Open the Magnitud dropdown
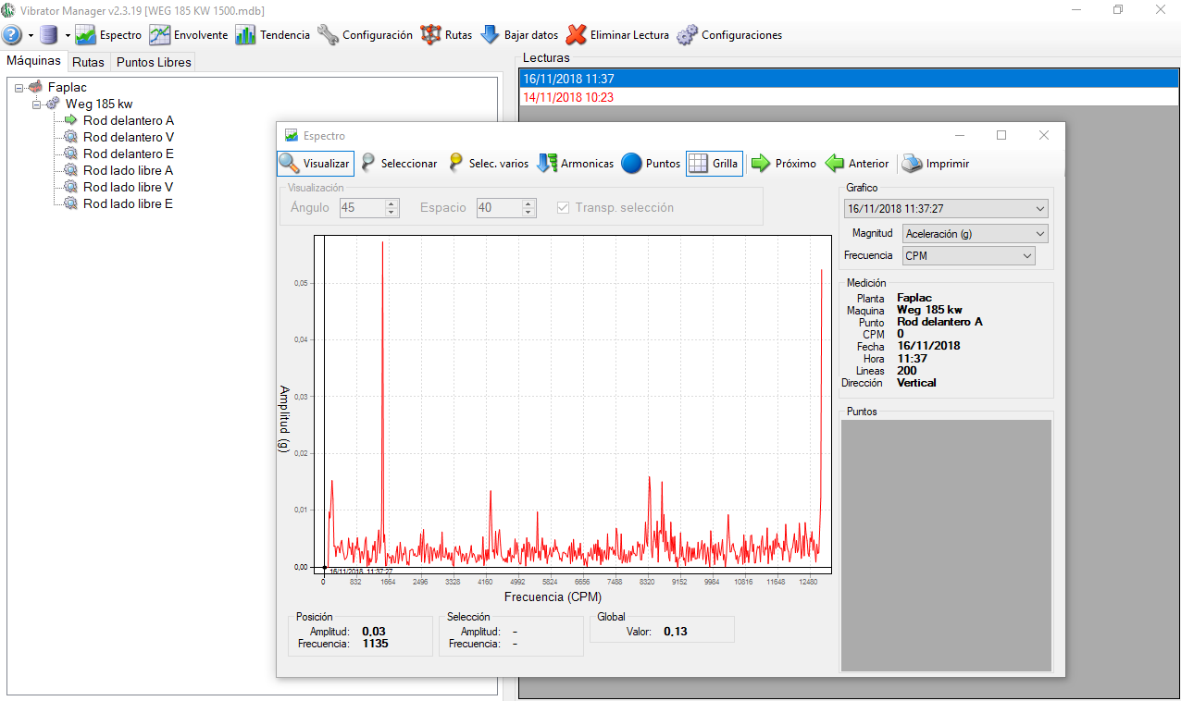The width and height of the screenshot is (1181, 701). coord(975,234)
